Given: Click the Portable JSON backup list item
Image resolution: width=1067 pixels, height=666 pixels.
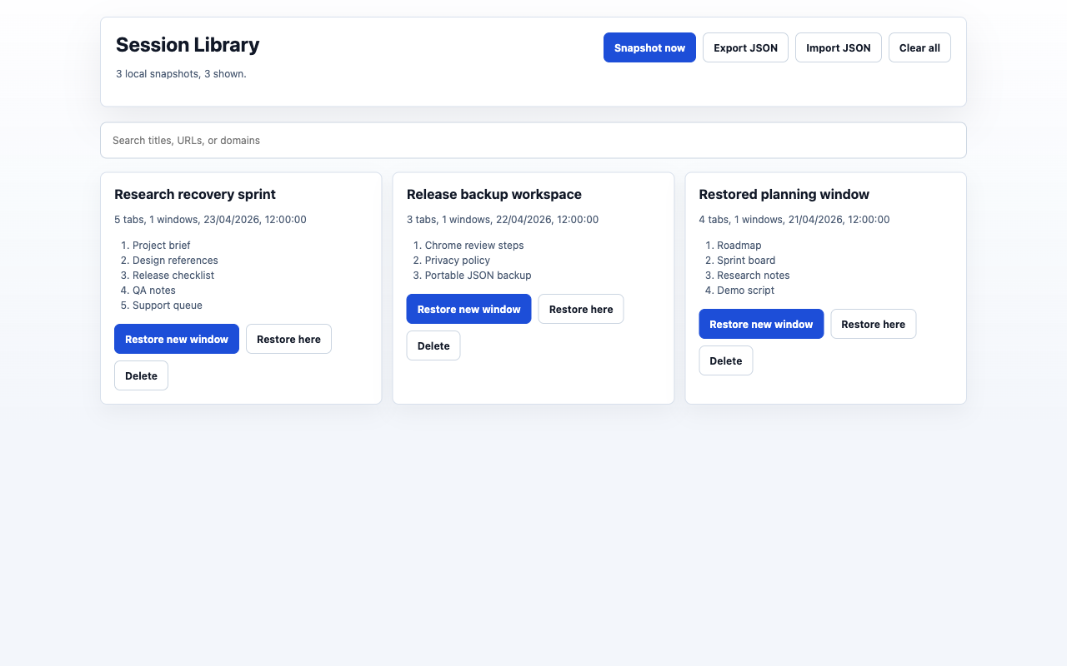Looking at the screenshot, I should pos(478,276).
